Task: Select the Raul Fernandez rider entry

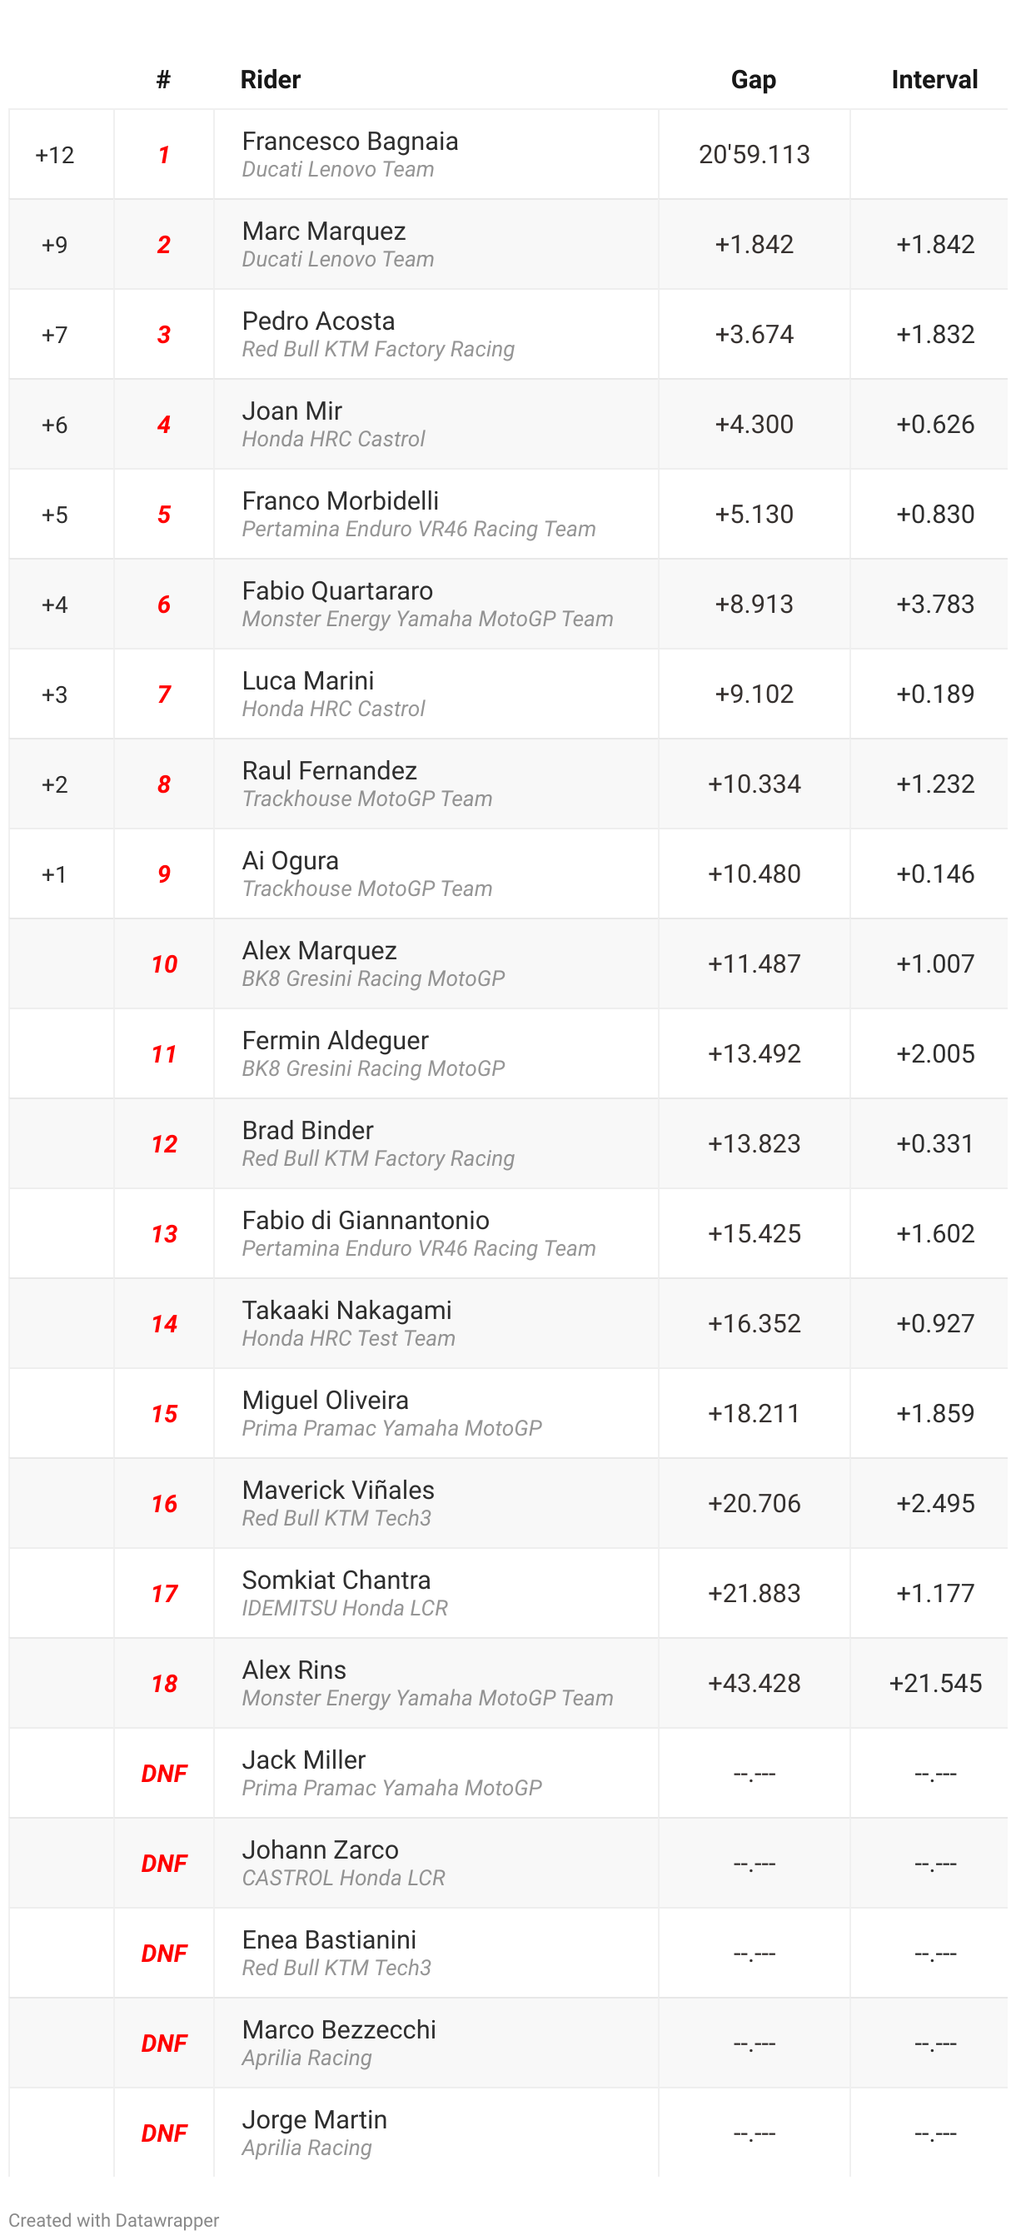Action: click(329, 770)
